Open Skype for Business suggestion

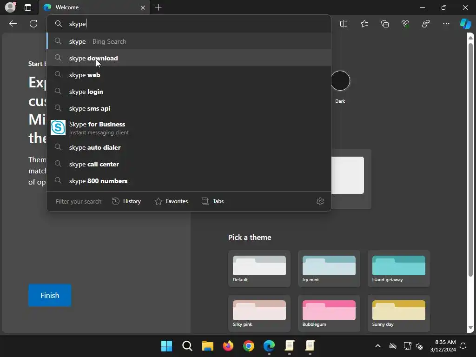point(189,128)
